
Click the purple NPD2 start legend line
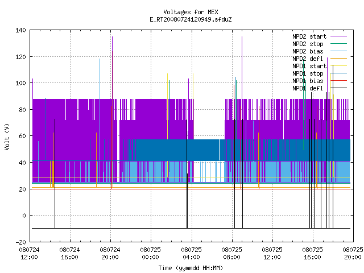coord(338,36)
